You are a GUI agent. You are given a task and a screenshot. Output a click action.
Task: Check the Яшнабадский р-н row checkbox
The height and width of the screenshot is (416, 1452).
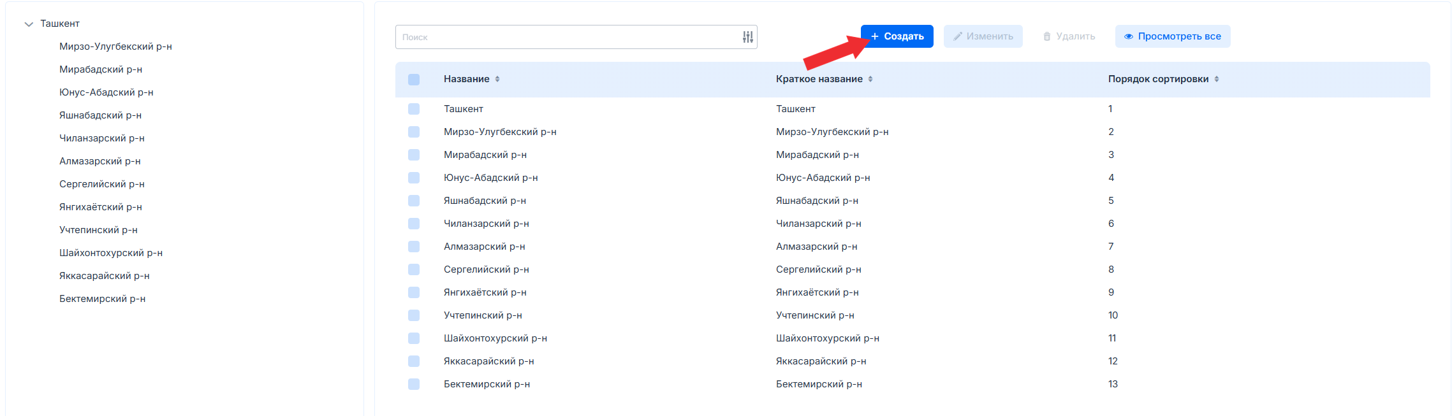[414, 201]
